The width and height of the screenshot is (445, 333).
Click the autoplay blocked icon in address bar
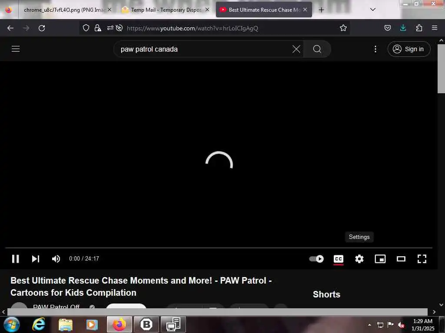[119, 28]
